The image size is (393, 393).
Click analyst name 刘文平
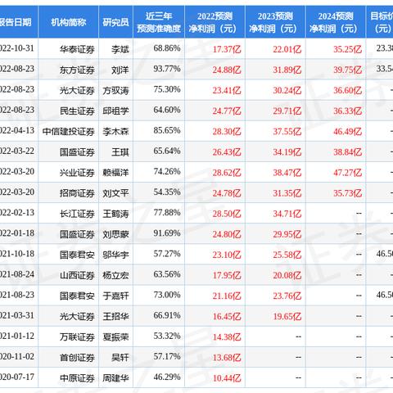click(x=115, y=193)
